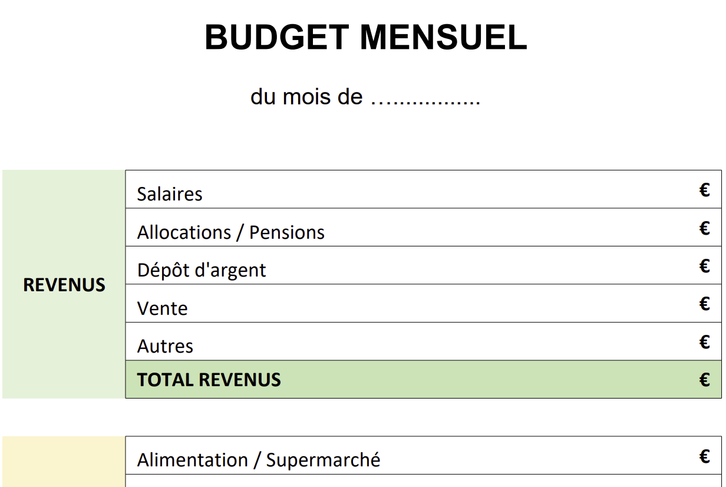
Task: Click the word MENSUEL in the title
Action: [x=443, y=37]
